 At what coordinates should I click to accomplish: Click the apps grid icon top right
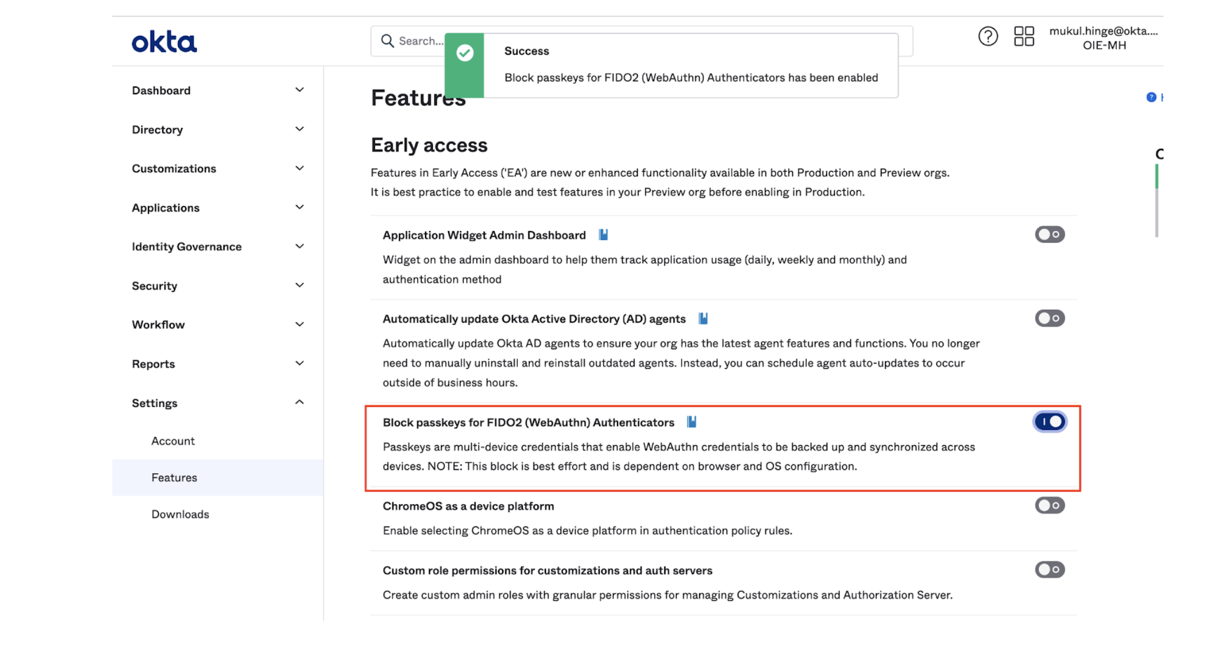tap(1023, 35)
